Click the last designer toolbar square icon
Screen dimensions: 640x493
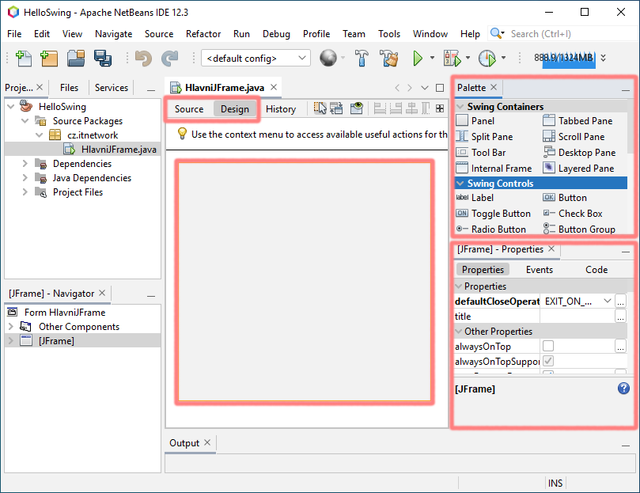coord(440,108)
